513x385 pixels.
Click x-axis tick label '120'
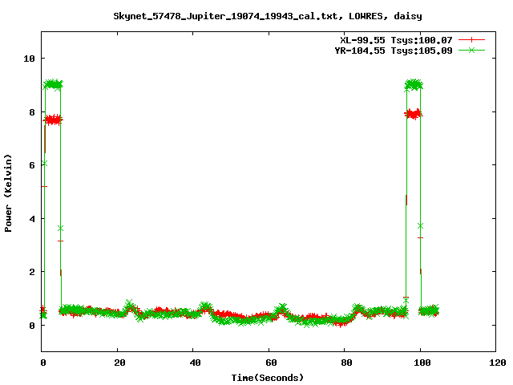498,363
